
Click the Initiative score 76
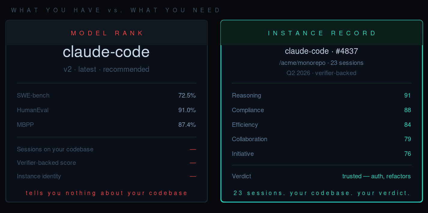[408, 154]
